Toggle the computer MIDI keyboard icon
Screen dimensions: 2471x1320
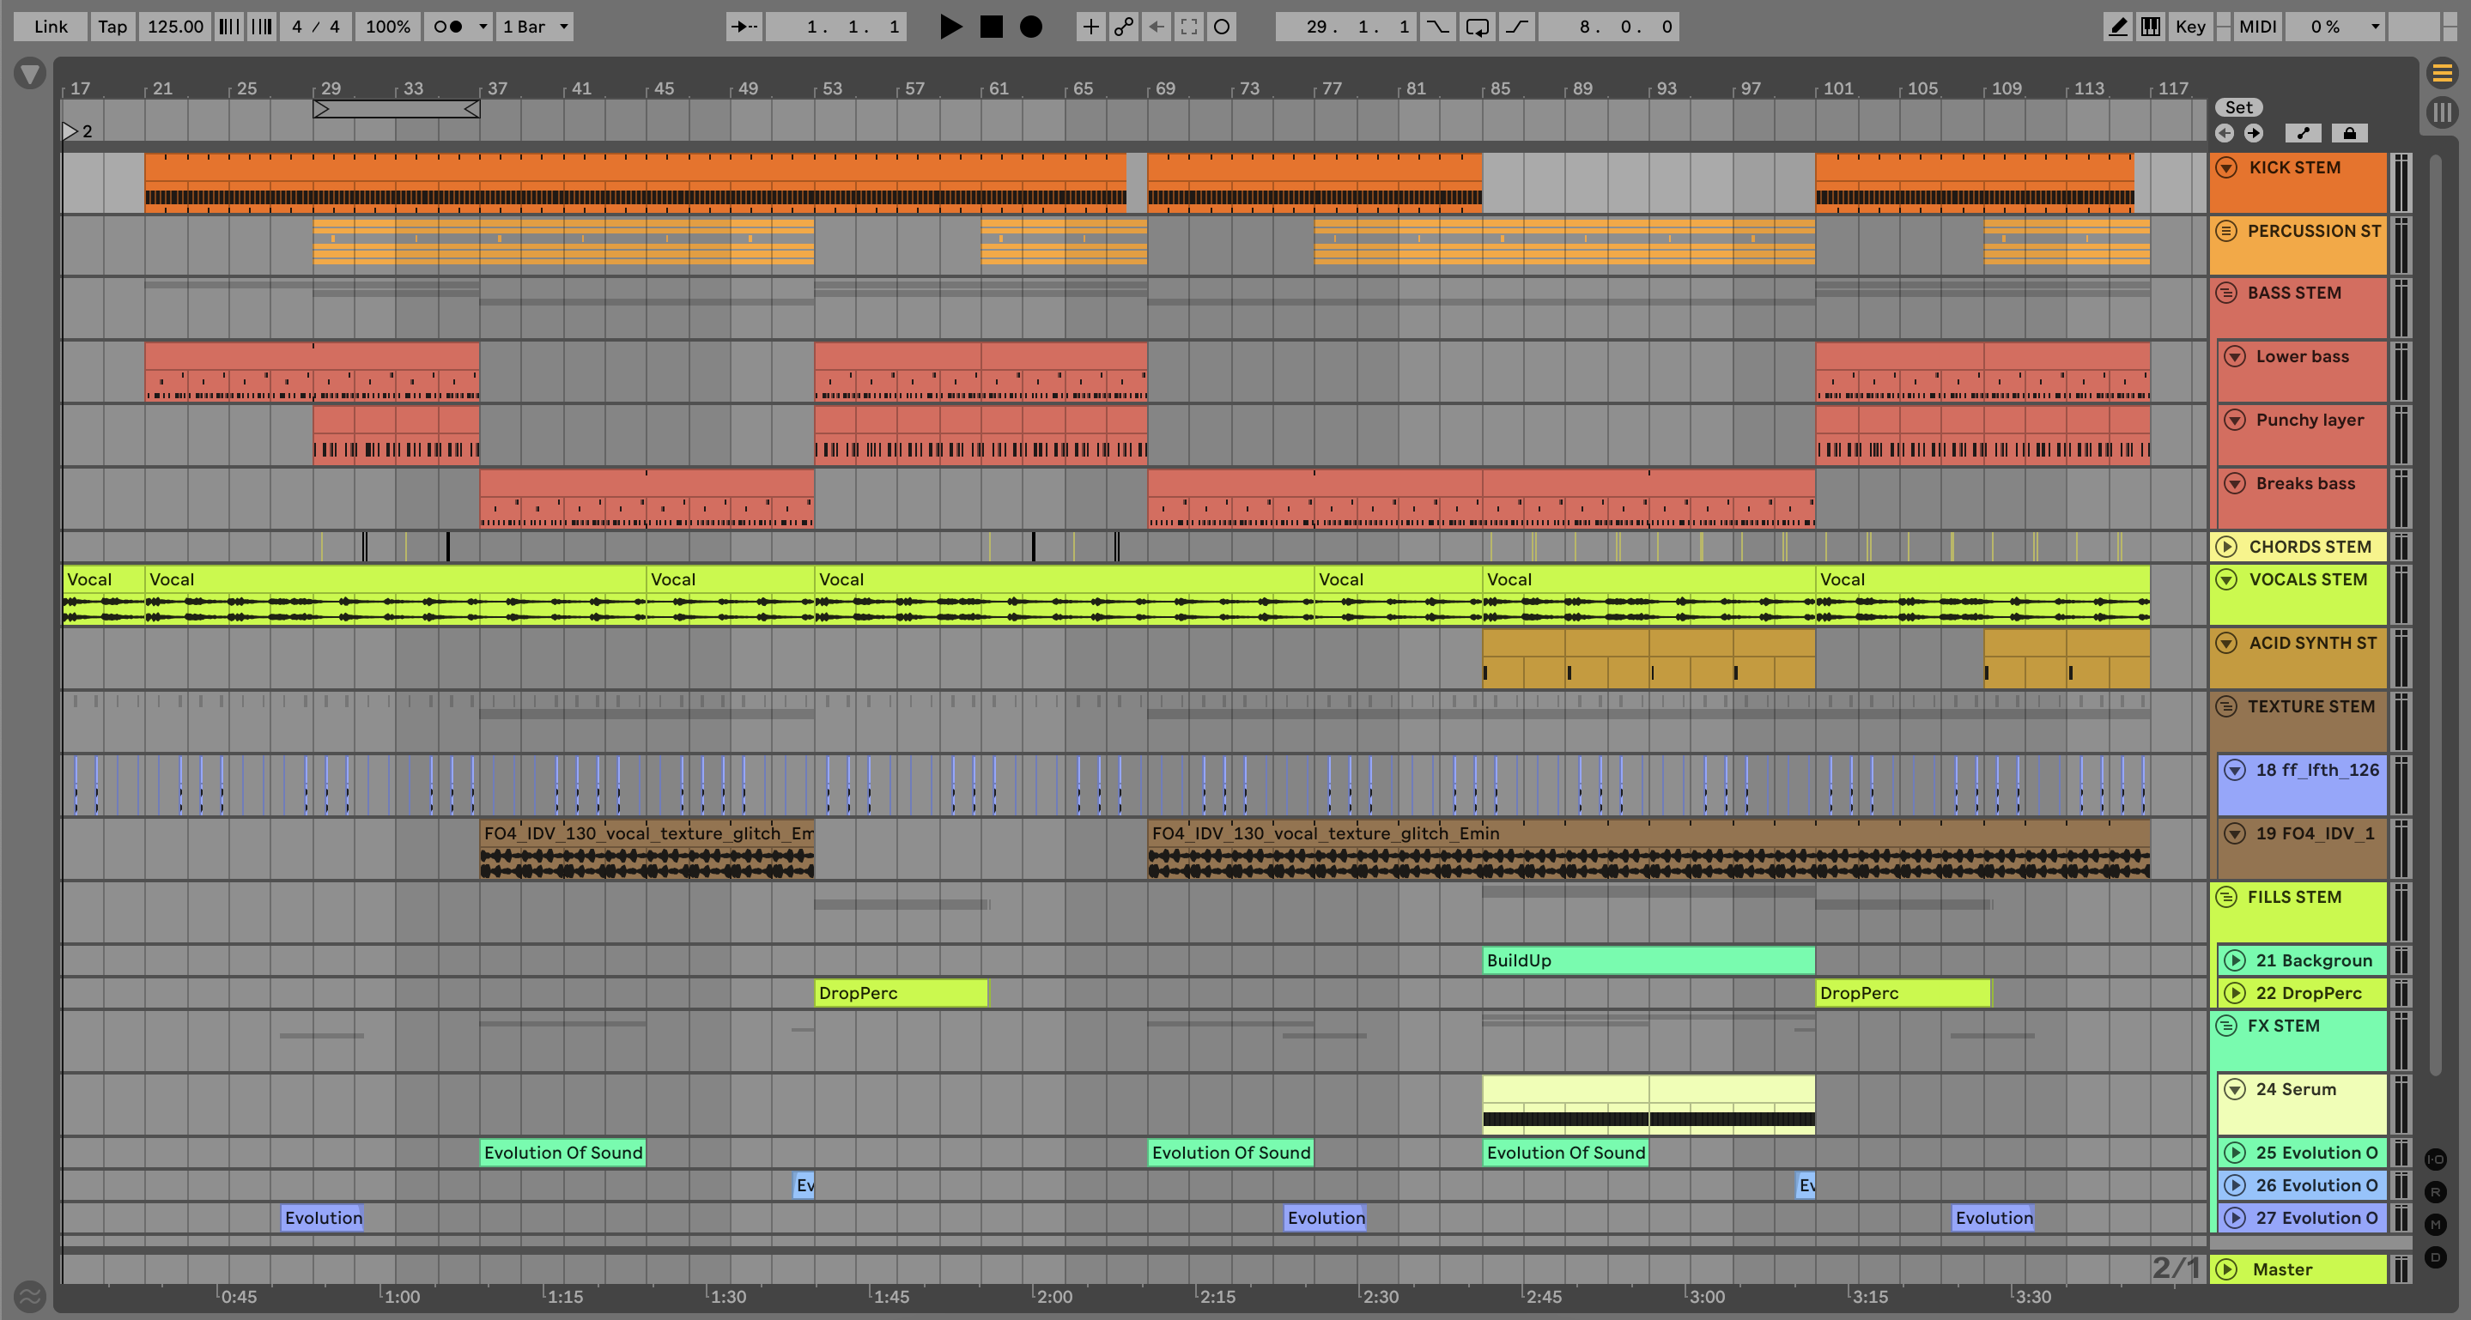(2151, 27)
